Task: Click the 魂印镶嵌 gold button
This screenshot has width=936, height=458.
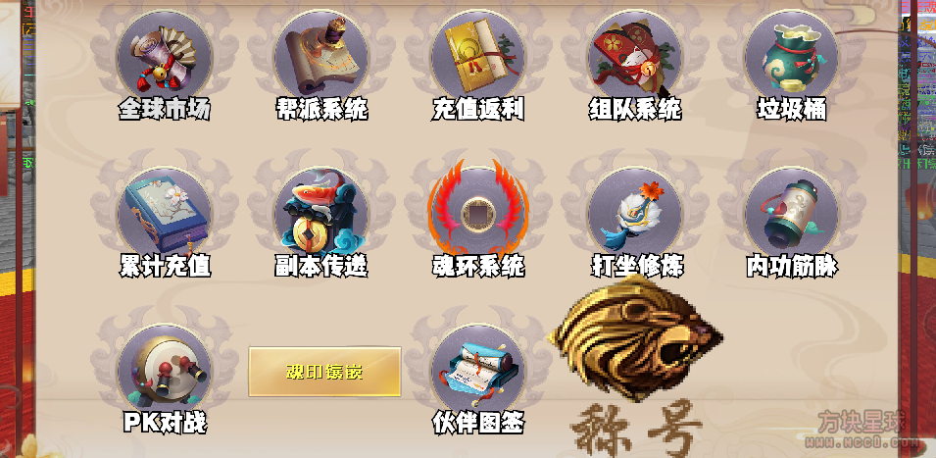Action: click(x=324, y=372)
